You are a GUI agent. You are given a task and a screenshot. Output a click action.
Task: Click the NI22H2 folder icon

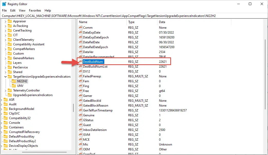point(14,81)
